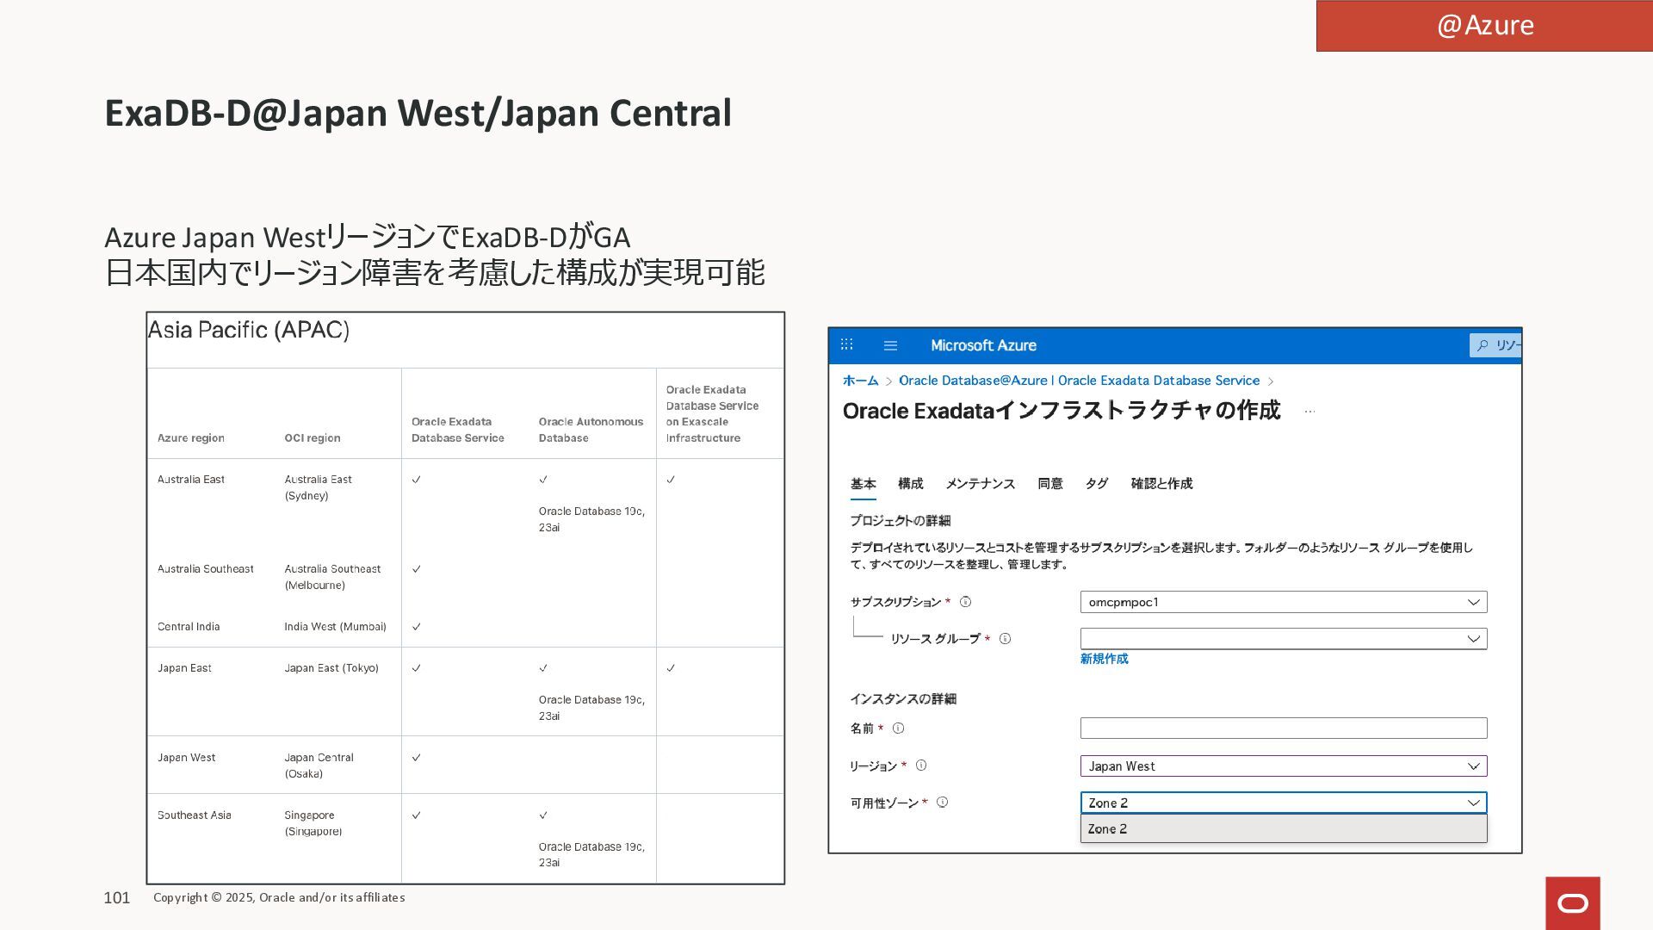1653x930 pixels.
Task: Click the Azure search box
Action: [x=1495, y=345]
